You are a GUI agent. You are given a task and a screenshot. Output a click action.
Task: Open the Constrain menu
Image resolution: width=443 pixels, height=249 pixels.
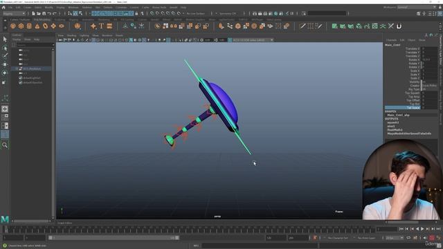(122, 8)
